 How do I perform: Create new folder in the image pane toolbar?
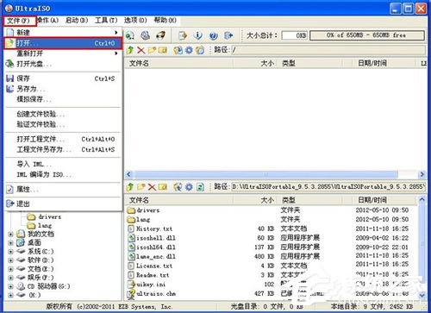(152, 50)
